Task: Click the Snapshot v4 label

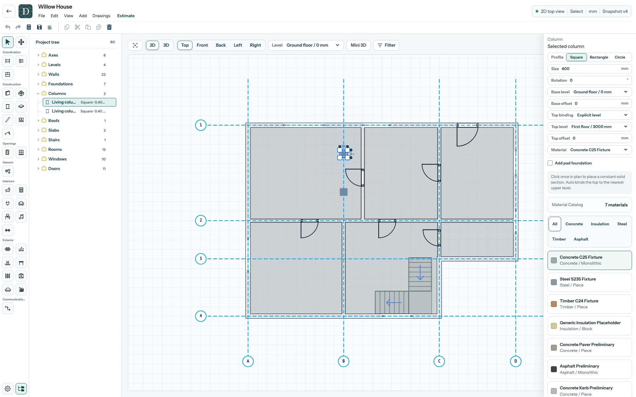Action: coord(615,11)
